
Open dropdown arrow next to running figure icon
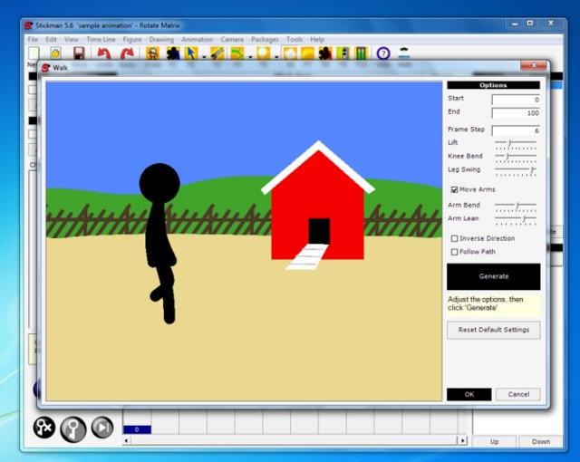(250, 57)
